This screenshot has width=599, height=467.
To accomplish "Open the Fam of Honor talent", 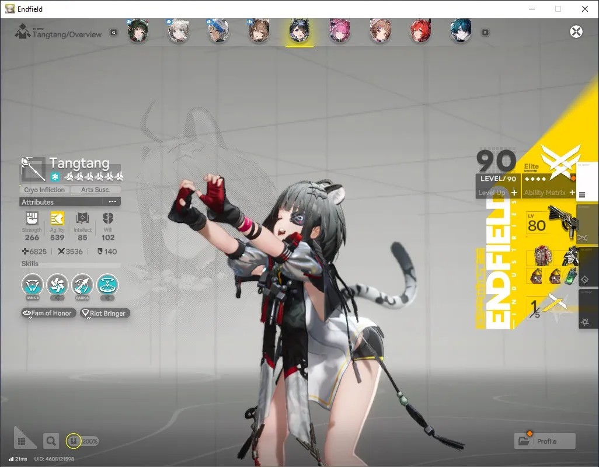I will (48, 313).
